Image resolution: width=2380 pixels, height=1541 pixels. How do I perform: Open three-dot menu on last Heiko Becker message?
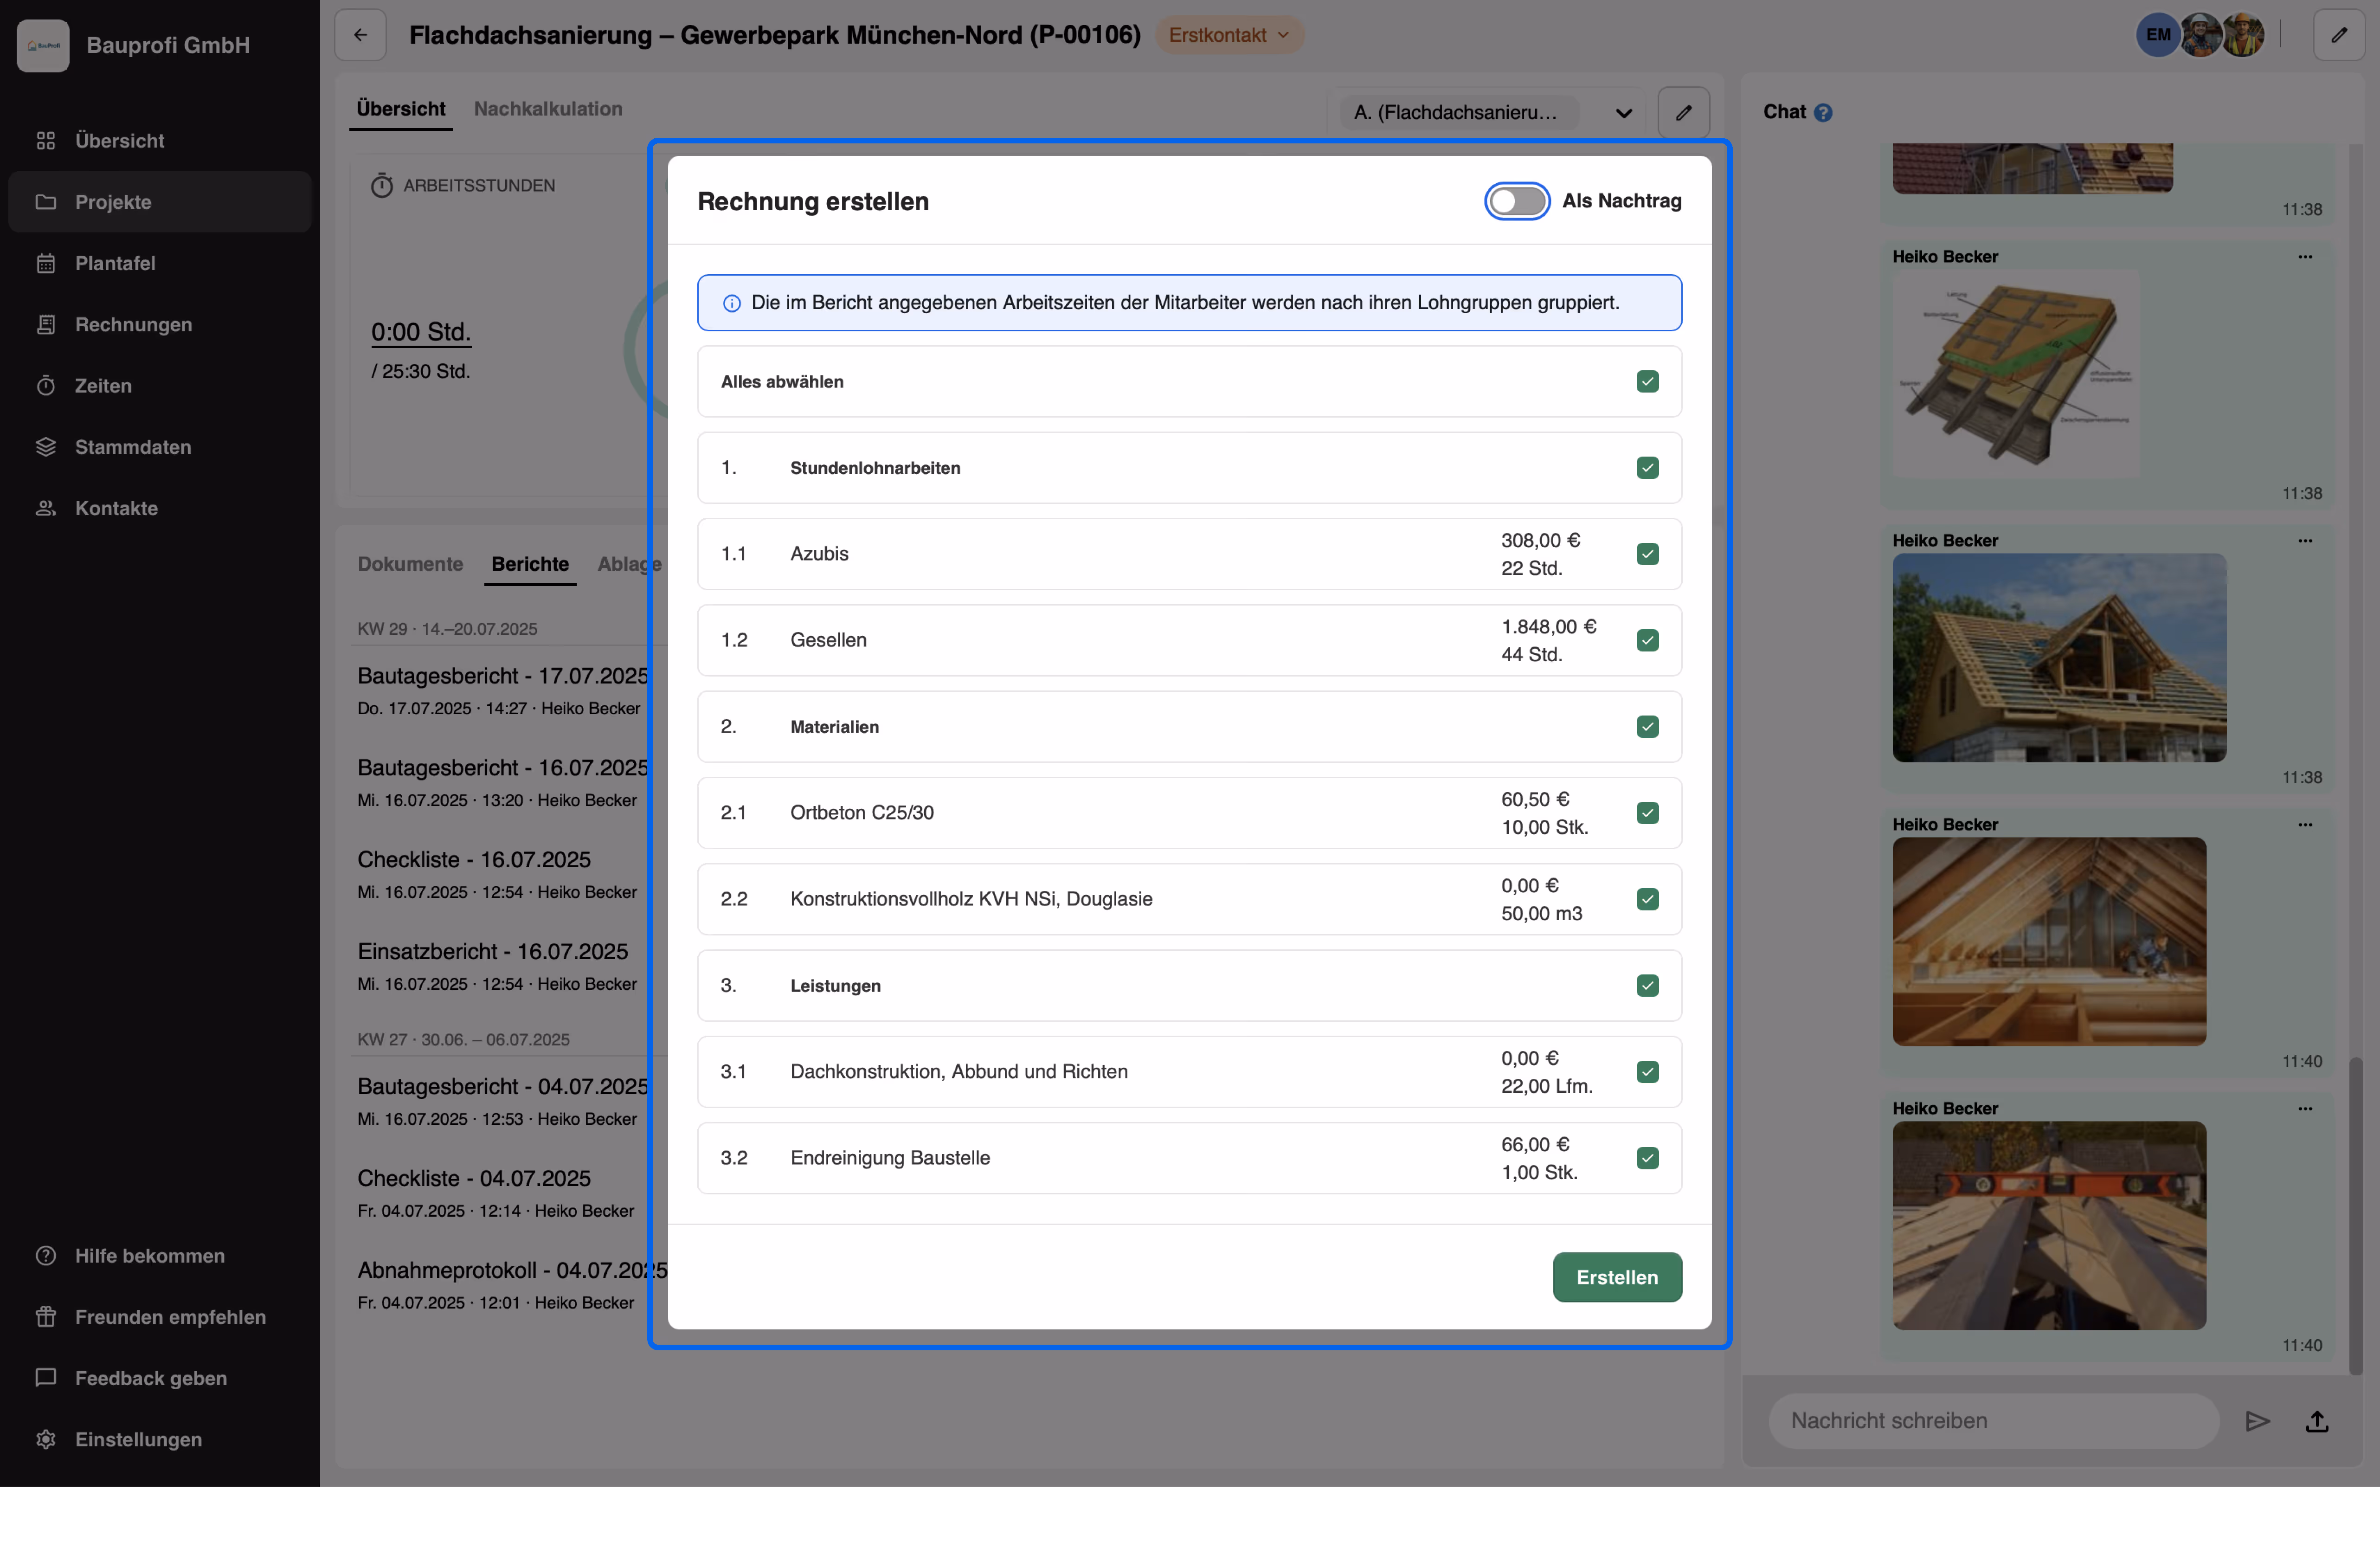[x=2305, y=1108]
